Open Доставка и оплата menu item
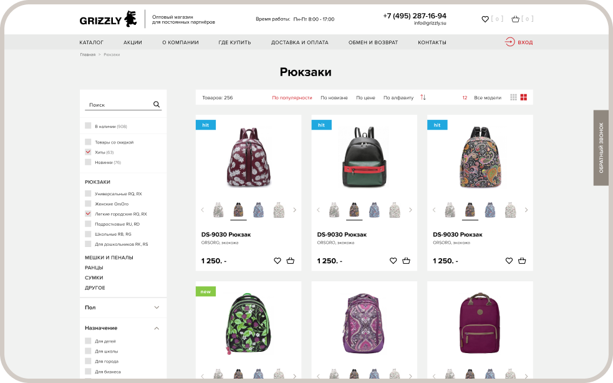 coord(300,42)
